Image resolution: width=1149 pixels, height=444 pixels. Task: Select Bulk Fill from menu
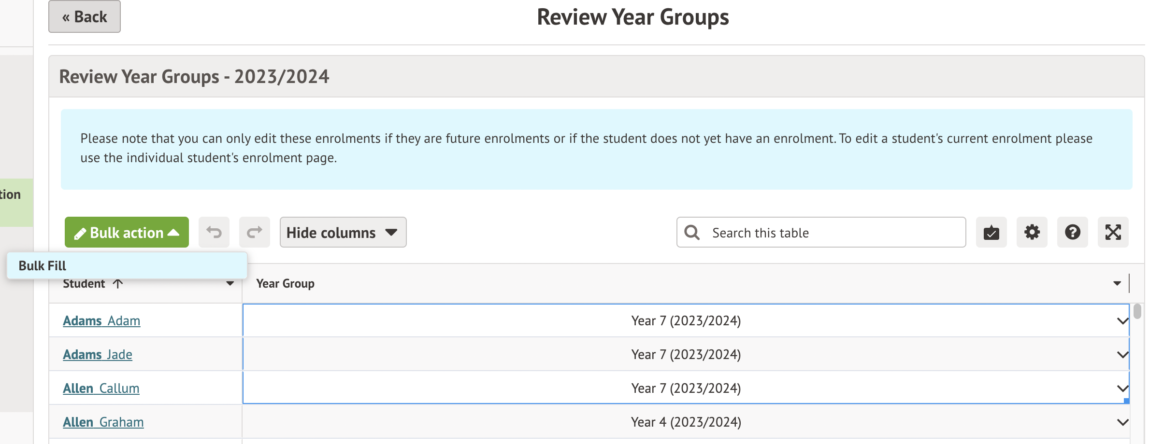coord(43,265)
